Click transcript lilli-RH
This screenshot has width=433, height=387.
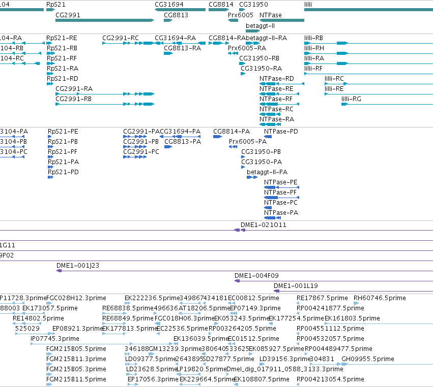point(314,48)
